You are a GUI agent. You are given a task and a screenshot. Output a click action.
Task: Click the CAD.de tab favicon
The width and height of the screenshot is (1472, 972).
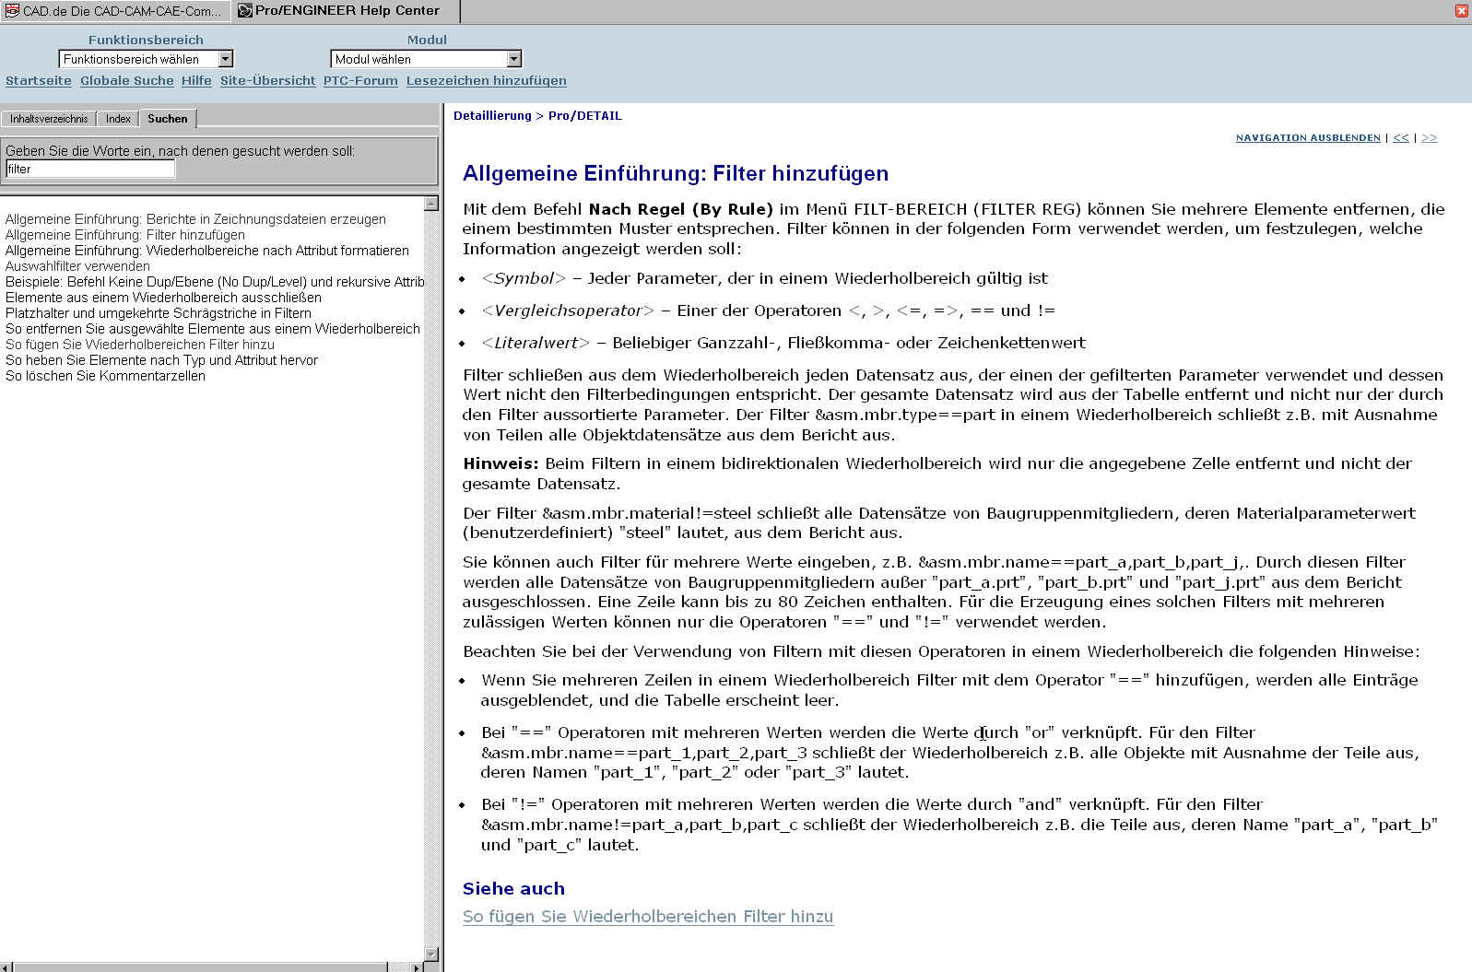(12, 11)
